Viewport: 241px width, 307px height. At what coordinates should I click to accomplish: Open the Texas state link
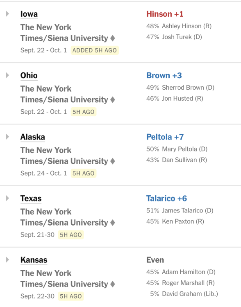click(x=31, y=199)
